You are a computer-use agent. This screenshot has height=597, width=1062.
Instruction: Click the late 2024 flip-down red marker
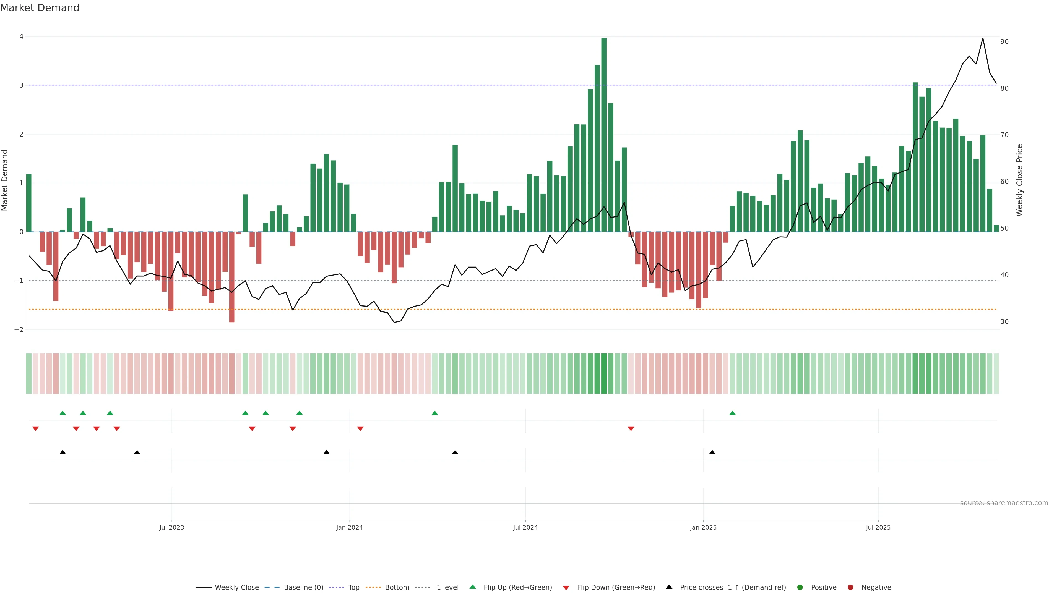pos(631,429)
